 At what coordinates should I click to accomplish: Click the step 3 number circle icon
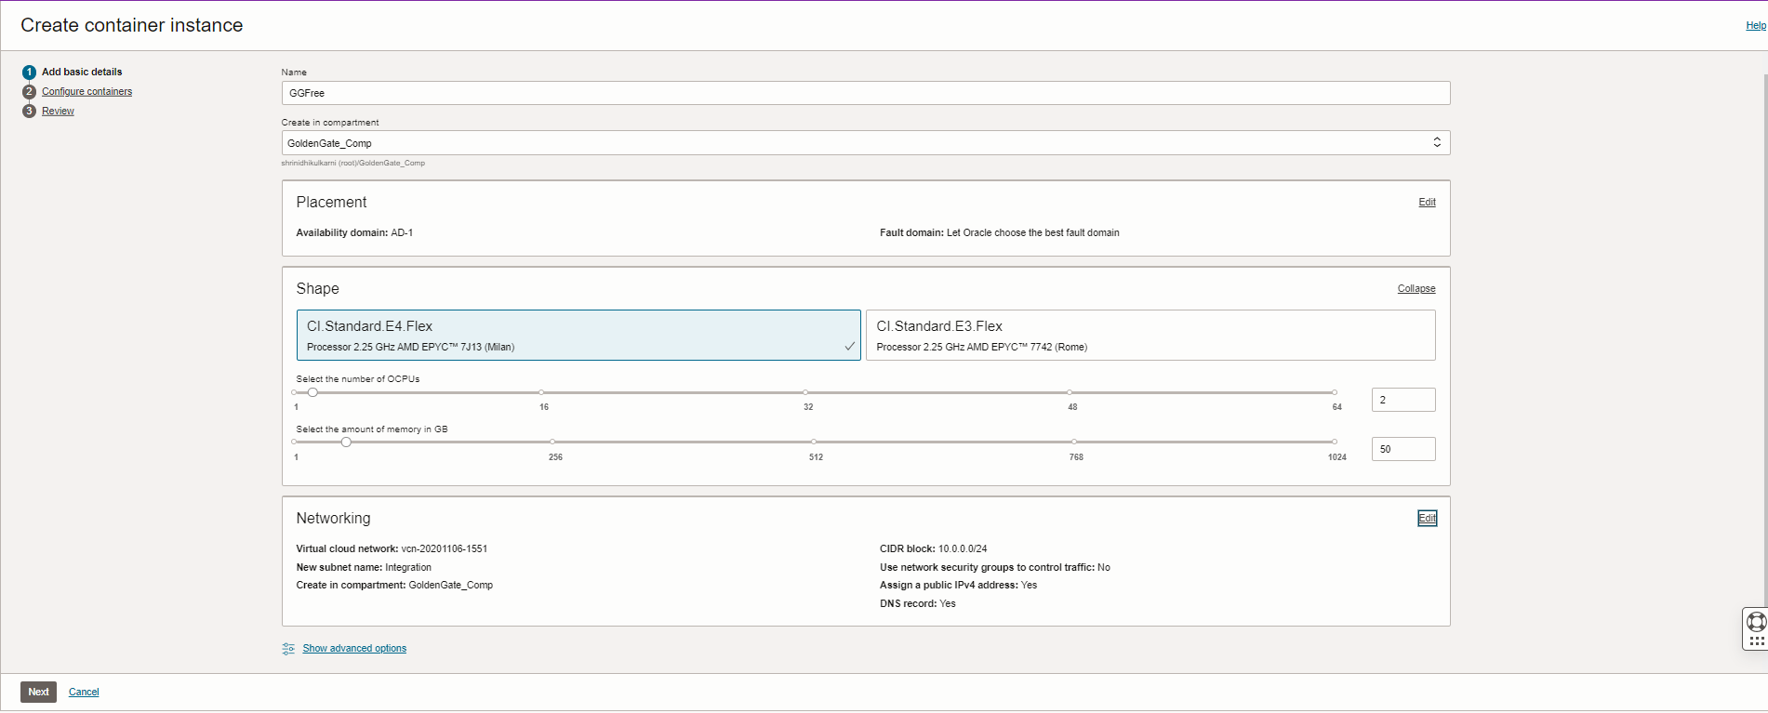pos(29,112)
